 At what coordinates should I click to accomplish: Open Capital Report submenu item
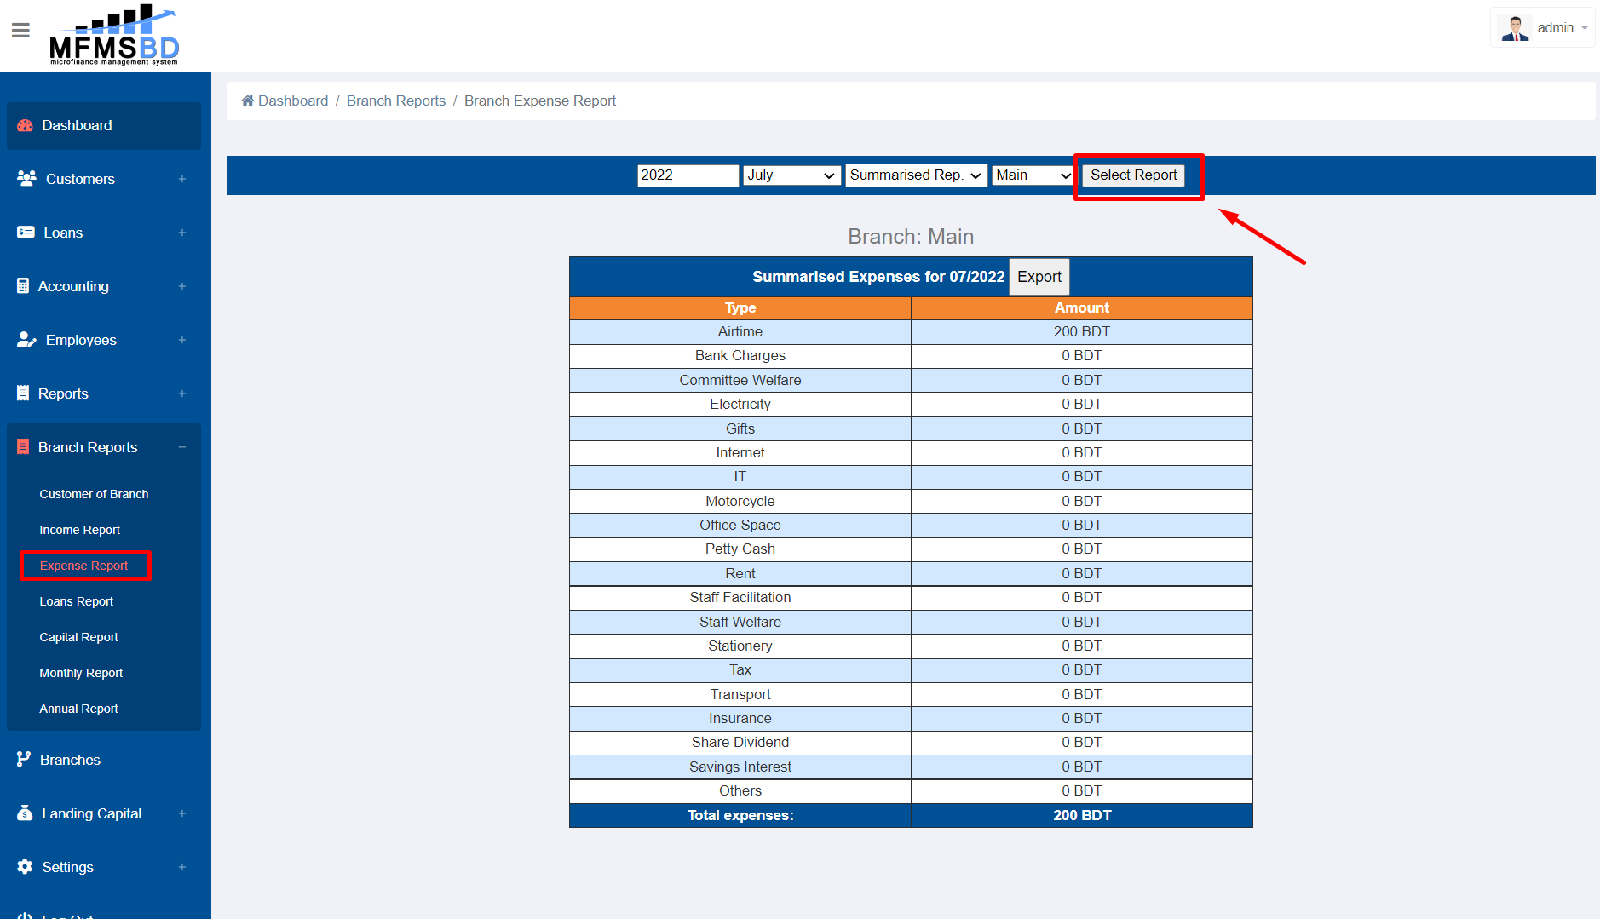(x=78, y=637)
